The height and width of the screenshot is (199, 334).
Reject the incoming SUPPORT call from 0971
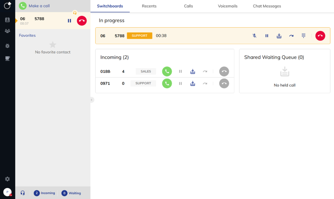224,83
